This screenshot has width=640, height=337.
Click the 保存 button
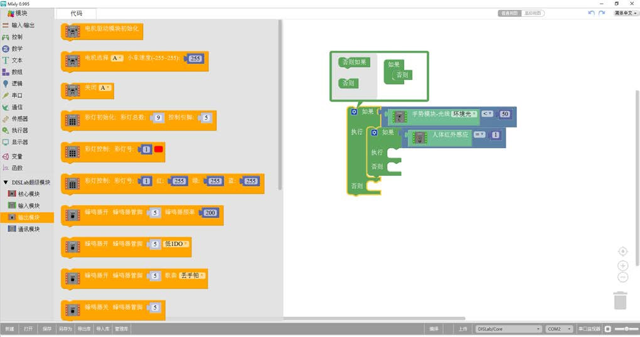tap(47, 329)
